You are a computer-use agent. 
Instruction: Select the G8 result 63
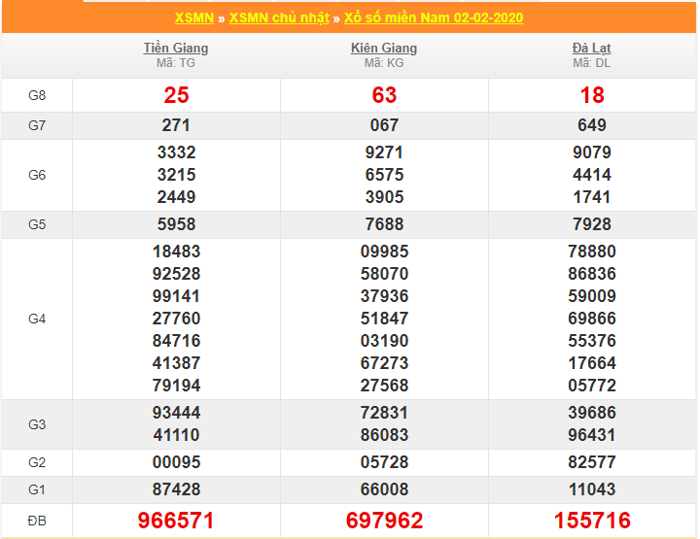tap(384, 95)
